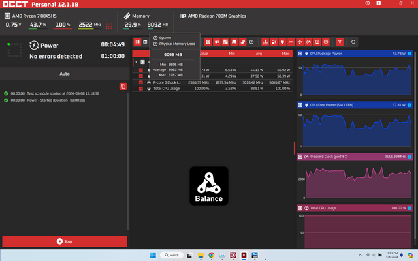Open Copilot from the taskbar corner
This screenshot has width=418, height=261.
[410, 255]
